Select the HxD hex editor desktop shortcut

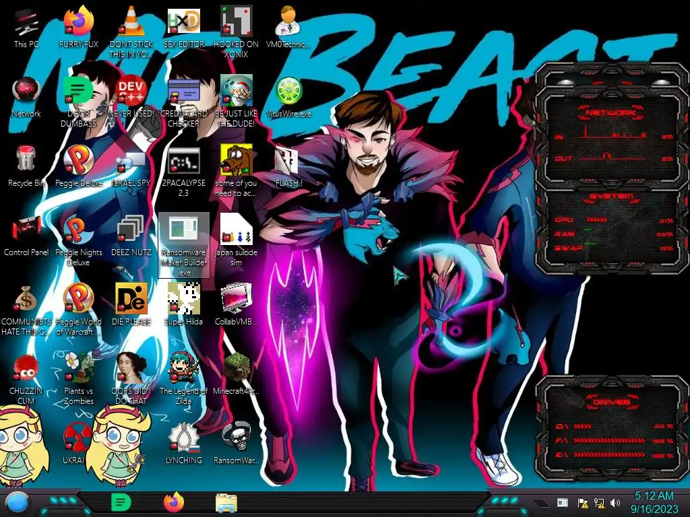coord(183,27)
